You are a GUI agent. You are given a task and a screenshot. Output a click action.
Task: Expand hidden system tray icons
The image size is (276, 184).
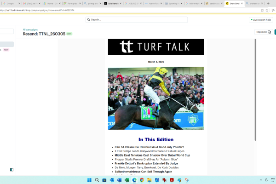261,180
